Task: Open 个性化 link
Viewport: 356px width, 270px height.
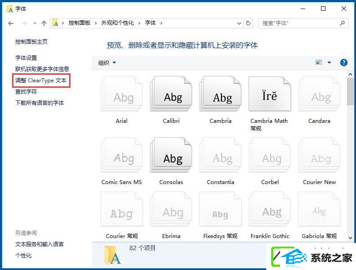Action: pos(23,256)
